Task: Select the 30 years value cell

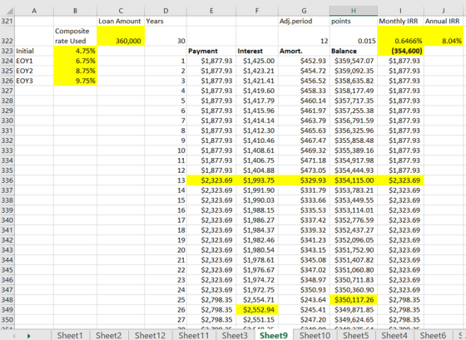Action: click(x=166, y=36)
